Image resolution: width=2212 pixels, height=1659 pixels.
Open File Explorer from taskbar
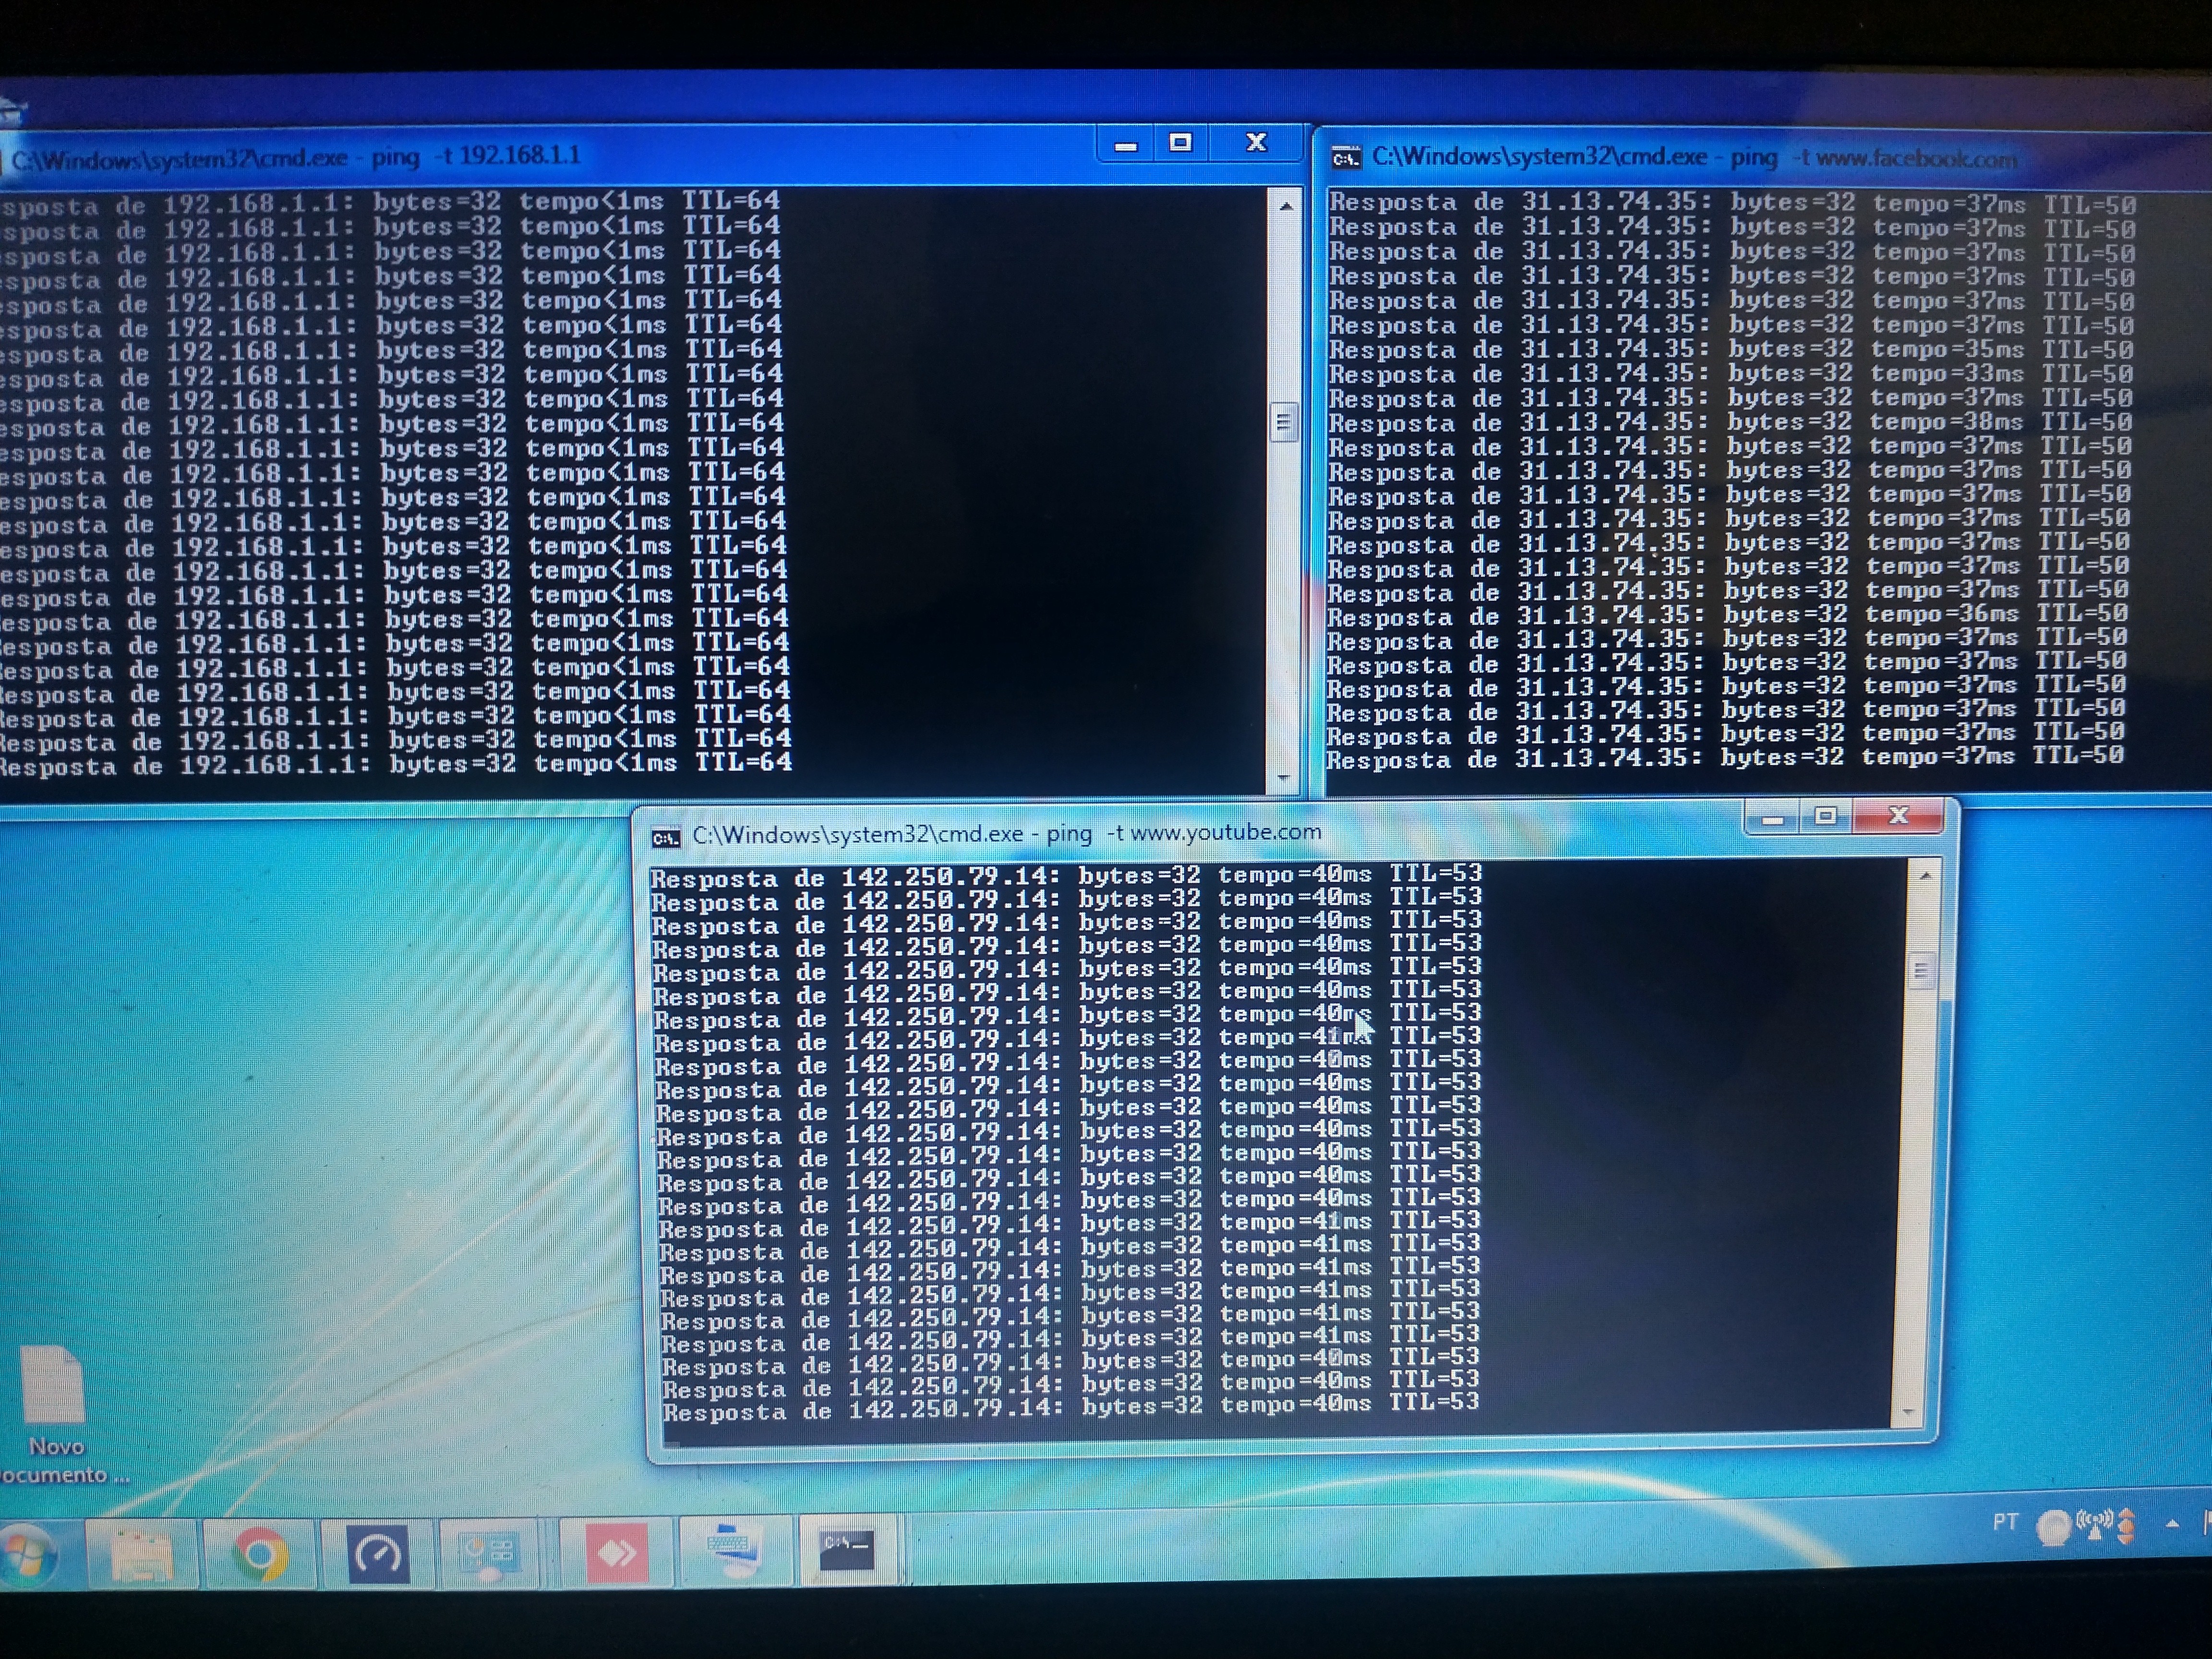click(x=141, y=1553)
